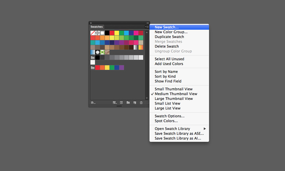Switch to Large Thumbnail View
The height and width of the screenshot is (171, 285).
pyautogui.click(x=179, y=99)
